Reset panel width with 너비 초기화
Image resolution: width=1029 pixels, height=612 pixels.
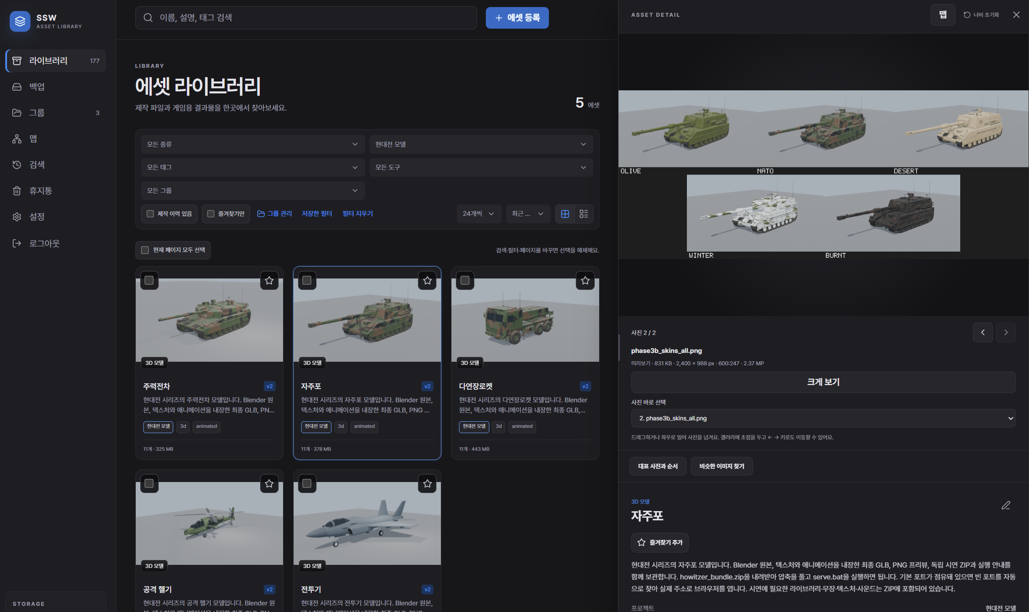[981, 15]
